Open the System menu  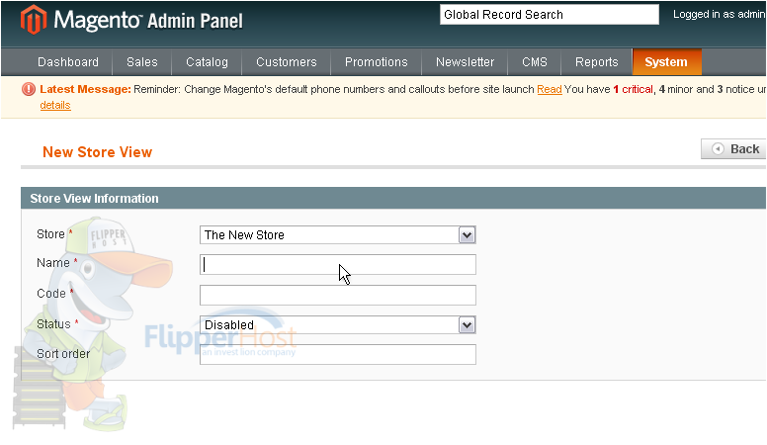coord(666,62)
